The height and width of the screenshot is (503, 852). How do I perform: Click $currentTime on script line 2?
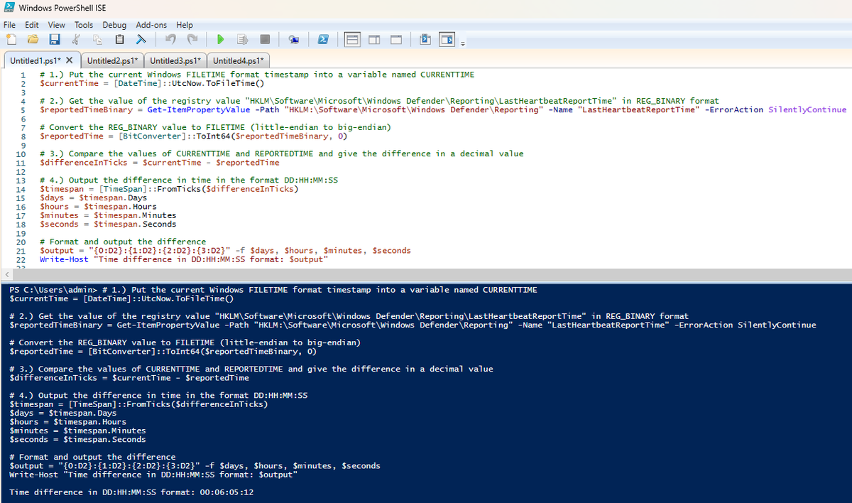pos(70,83)
